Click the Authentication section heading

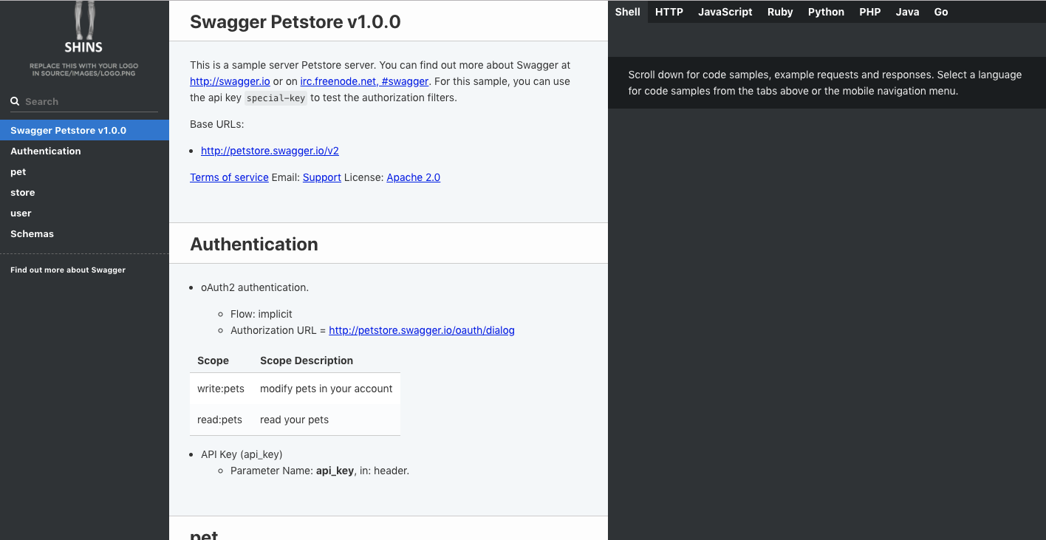tap(254, 244)
